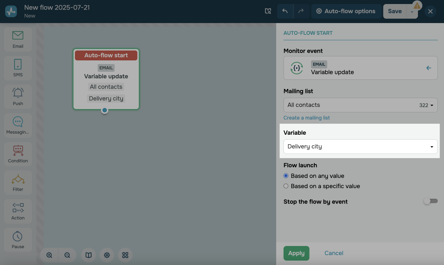Follow the 'Create a mailing list' link
Viewport: 444px width, 265px height.
pyautogui.click(x=307, y=118)
